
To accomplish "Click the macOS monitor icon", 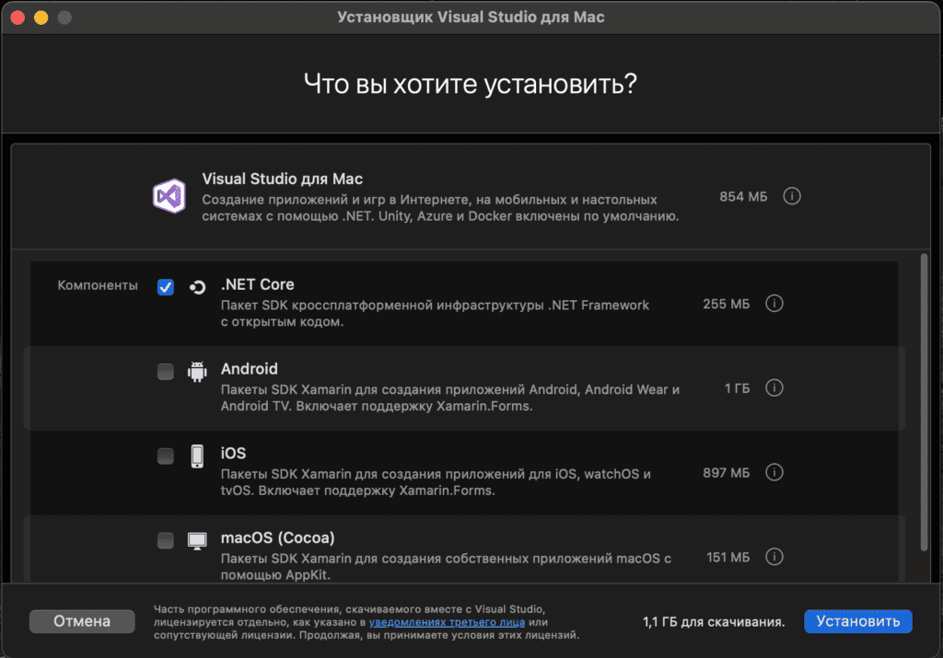I will [197, 541].
